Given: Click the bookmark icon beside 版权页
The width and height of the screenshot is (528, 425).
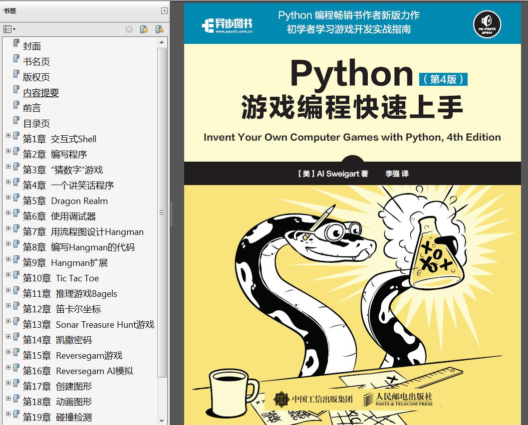Looking at the screenshot, I should (16, 74).
